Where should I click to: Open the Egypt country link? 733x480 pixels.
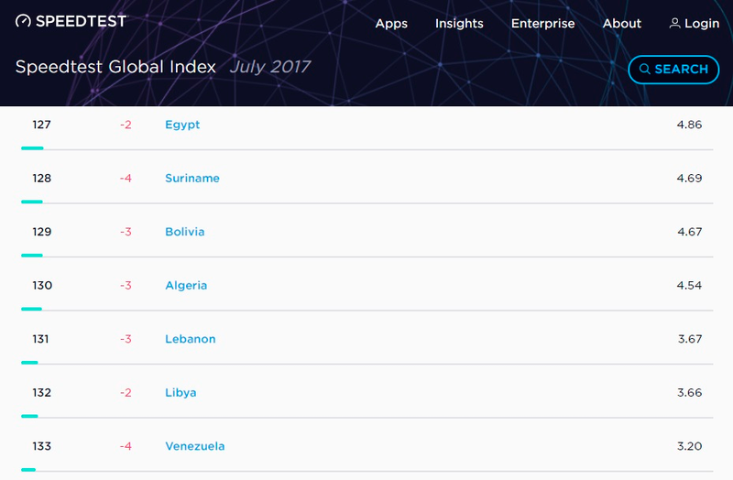tap(182, 125)
